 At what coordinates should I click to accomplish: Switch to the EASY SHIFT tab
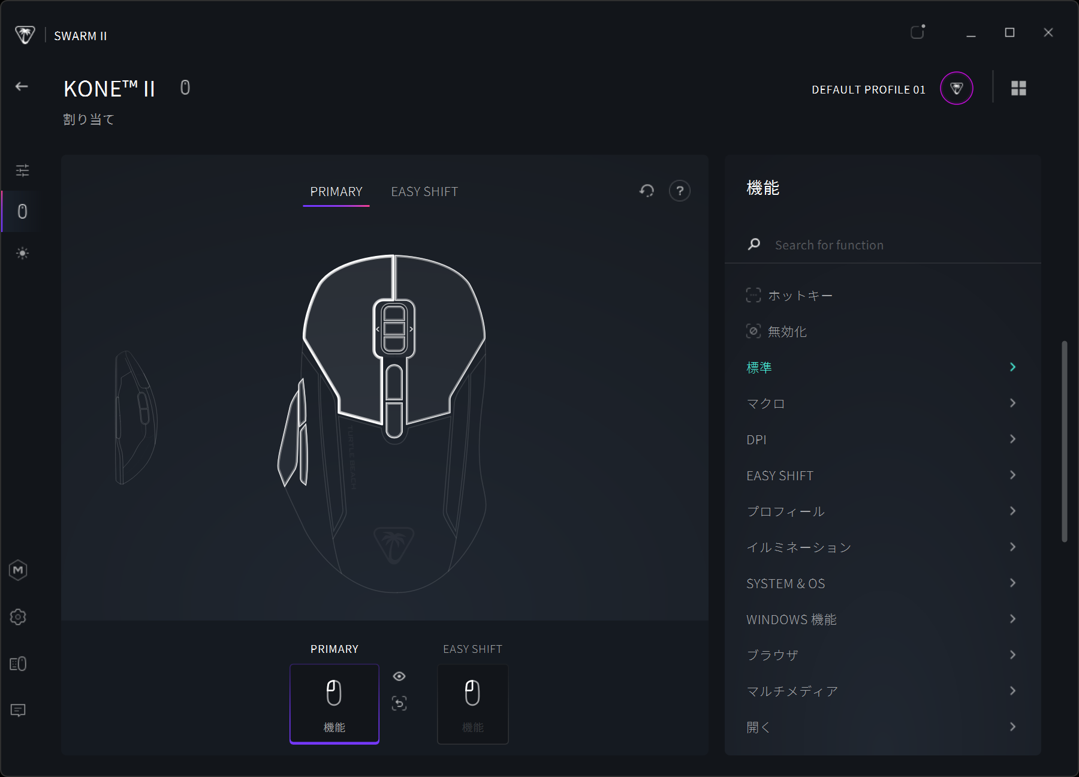click(424, 192)
